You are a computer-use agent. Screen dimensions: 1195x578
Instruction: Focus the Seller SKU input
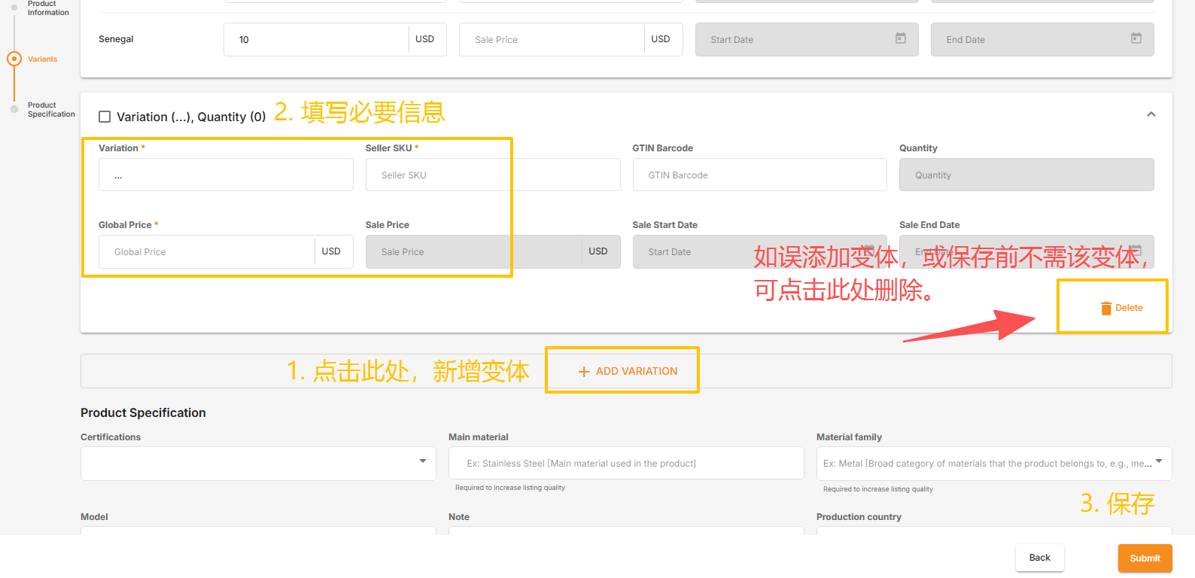[493, 175]
